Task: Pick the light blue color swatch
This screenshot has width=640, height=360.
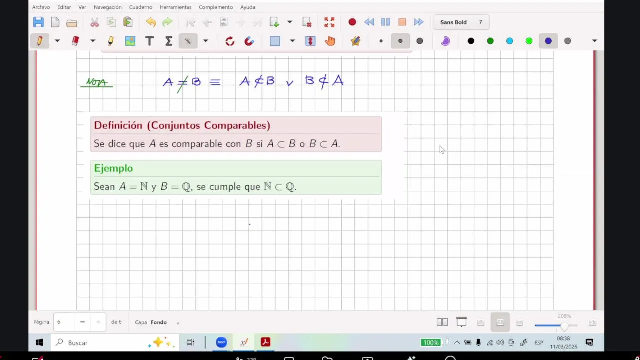Action: pyautogui.click(x=510, y=41)
